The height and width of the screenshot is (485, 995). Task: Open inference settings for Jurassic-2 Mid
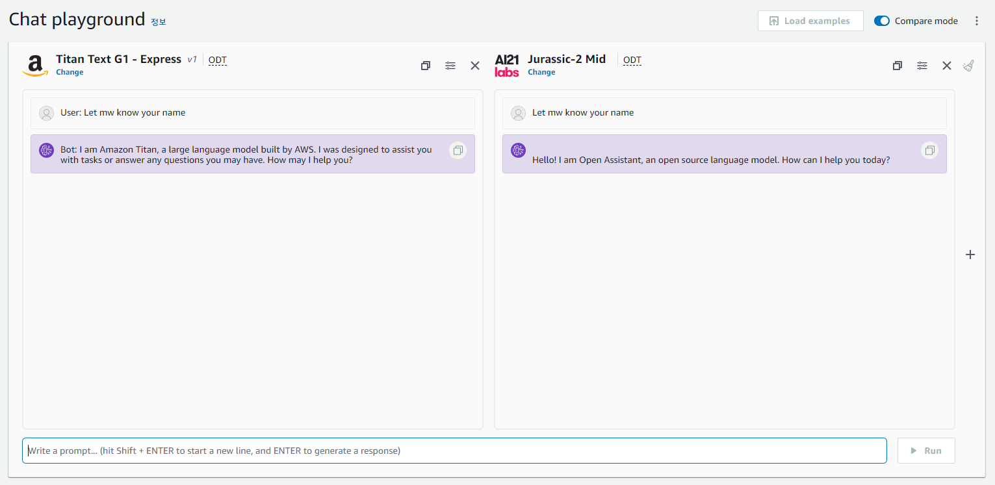pos(922,66)
